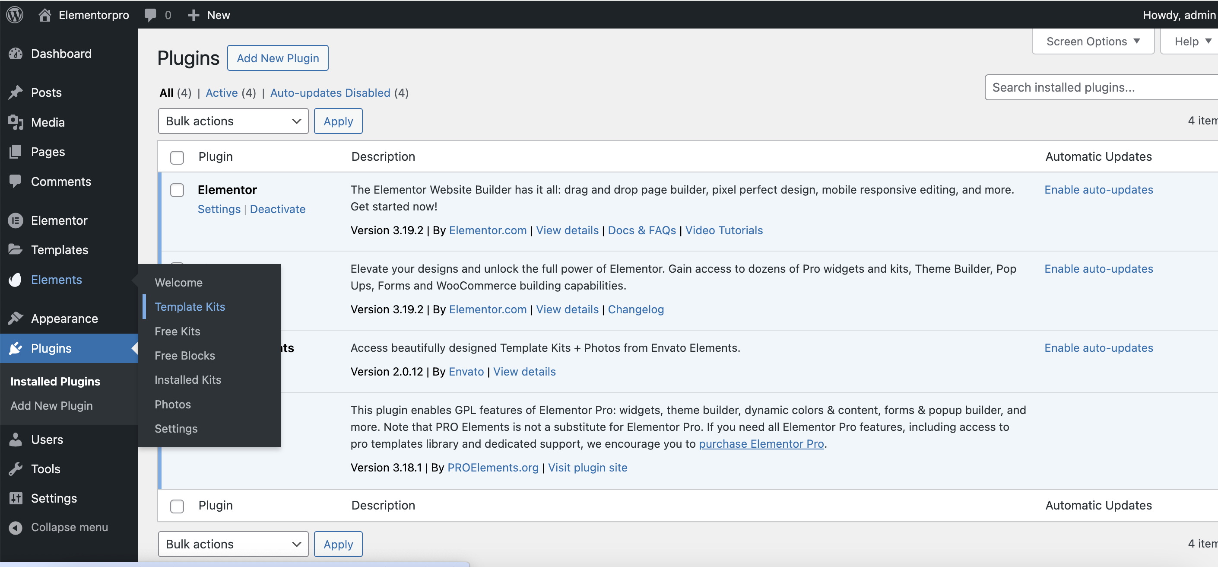
Task: Click the Add New Plugin button
Action: pos(278,58)
